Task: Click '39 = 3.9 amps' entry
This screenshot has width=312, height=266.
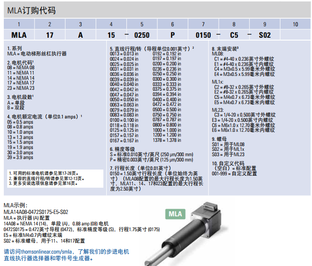Action: tap(20, 158)
